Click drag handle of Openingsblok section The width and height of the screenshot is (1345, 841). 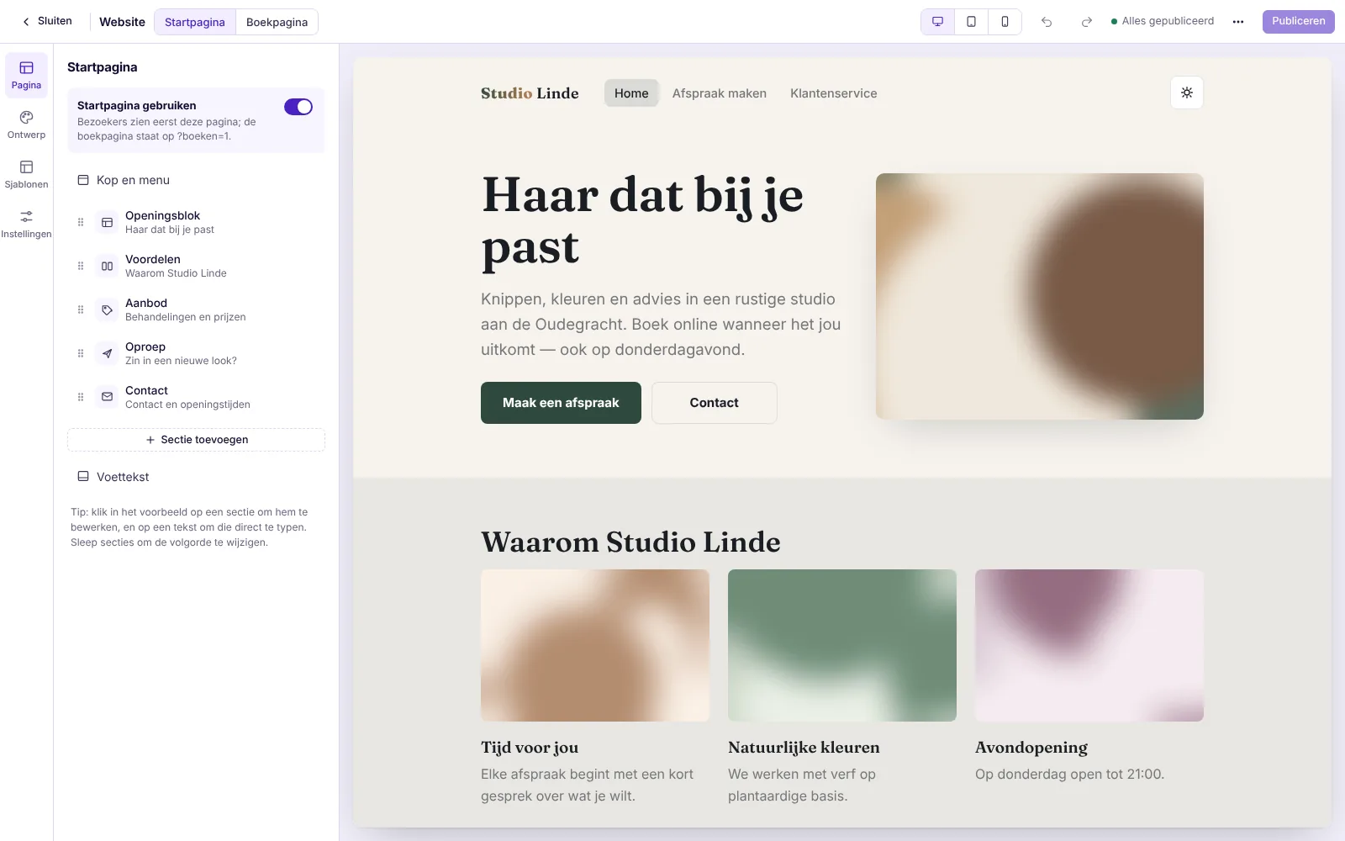coord(81,222)
